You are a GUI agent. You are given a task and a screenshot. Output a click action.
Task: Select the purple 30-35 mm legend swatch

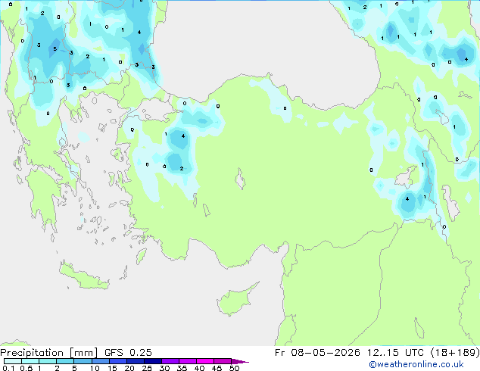pos(170,361)
